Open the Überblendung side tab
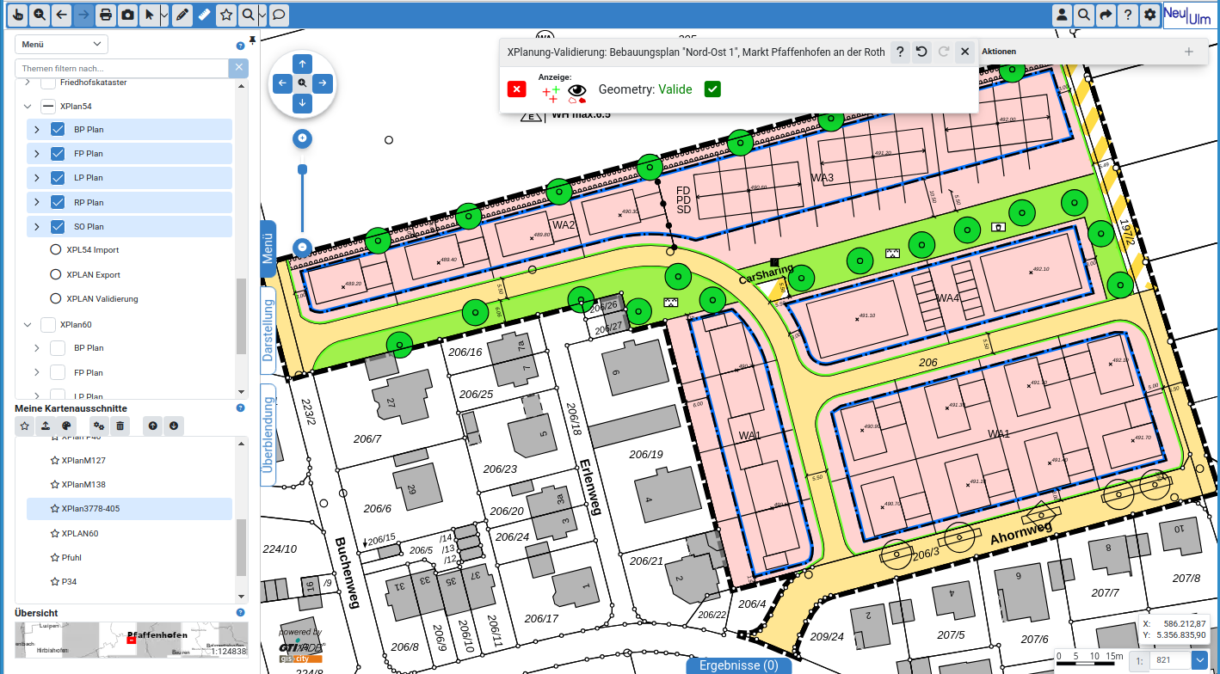Viewport: 1220px width, 674px height. point(268,434)
